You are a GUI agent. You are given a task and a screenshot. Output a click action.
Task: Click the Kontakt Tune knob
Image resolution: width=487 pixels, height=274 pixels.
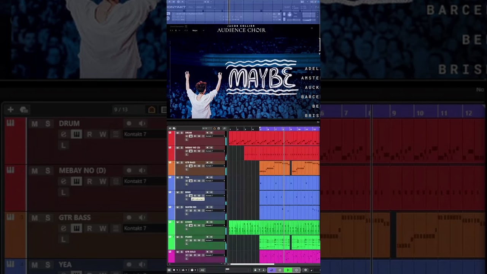tap(290, 15)
